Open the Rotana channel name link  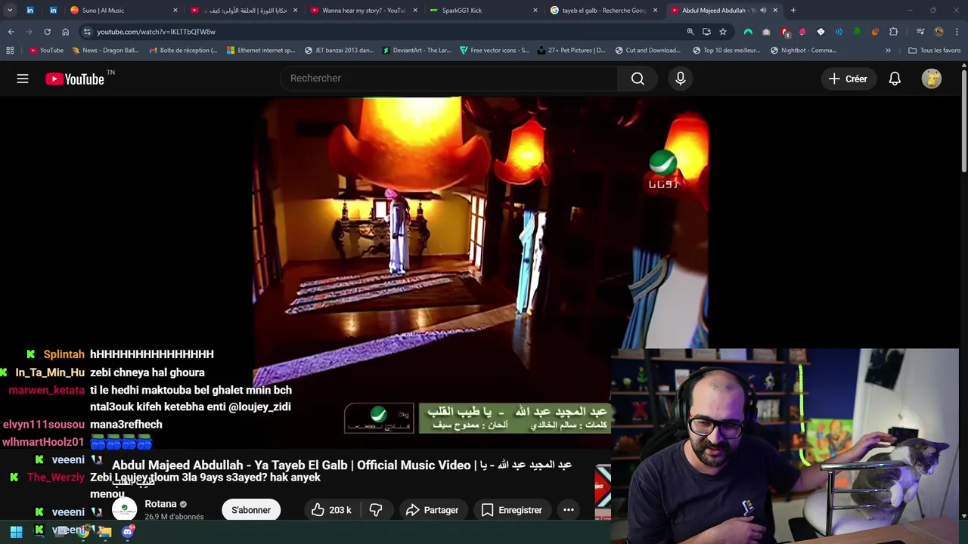tap(160, 504)
